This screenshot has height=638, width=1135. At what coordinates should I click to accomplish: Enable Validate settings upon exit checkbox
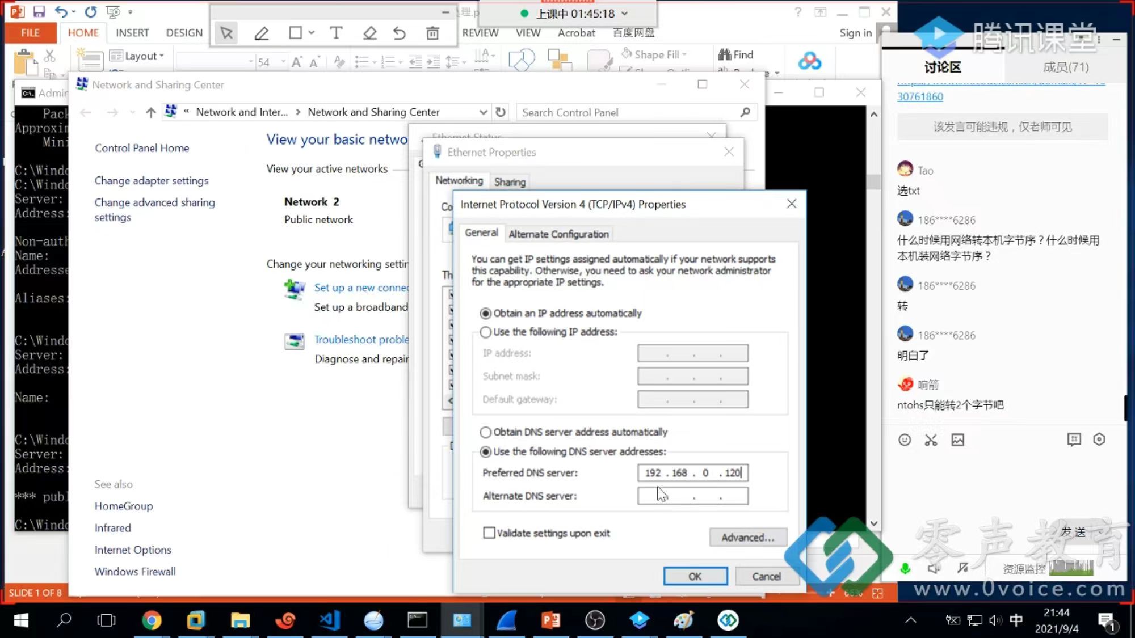click(489, 533)
